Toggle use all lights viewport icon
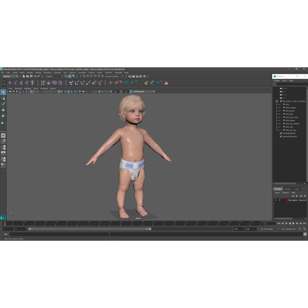The height and width of the screenshot is (308, 308). (72, 92)
